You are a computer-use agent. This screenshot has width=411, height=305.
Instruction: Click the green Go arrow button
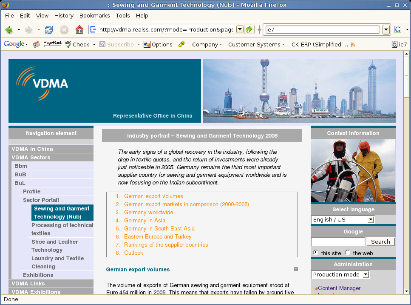click(x=249, y=30)
